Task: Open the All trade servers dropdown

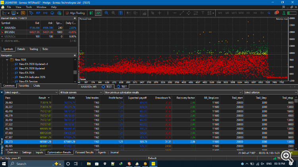Action: 81,92
